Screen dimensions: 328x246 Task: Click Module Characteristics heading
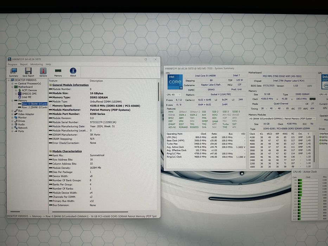click(67, 151)
